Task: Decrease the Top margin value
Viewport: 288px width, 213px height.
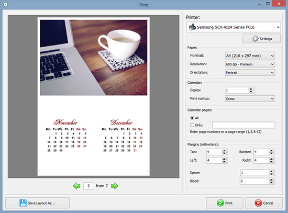Action: tap(224, 153)
